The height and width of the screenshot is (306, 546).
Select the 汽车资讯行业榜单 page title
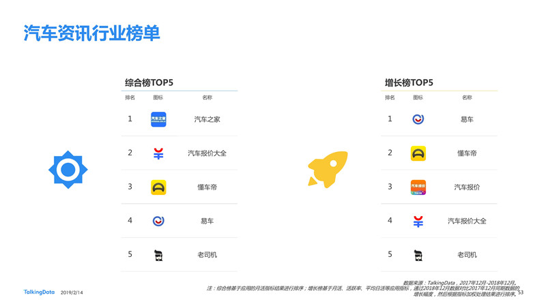click(x=91, y=33)
